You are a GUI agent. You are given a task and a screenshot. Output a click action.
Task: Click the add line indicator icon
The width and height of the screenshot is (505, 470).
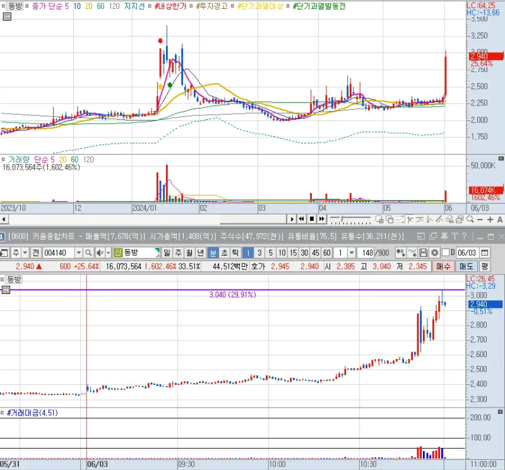pyautogui.click(x=412, y=253)
